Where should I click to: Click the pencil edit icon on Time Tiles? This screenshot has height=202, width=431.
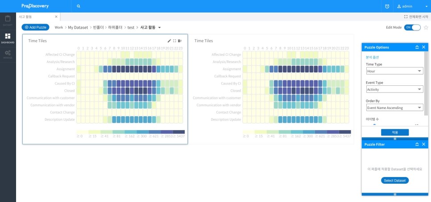(x=169, y=41)
